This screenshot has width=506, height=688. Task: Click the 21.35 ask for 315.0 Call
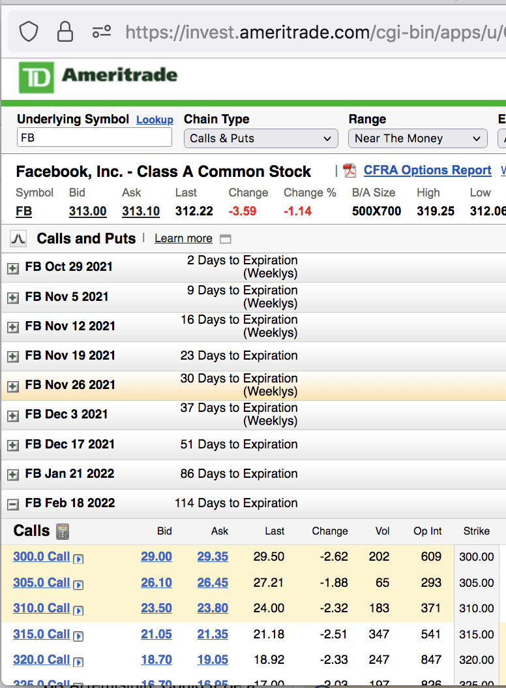point(213,634)
